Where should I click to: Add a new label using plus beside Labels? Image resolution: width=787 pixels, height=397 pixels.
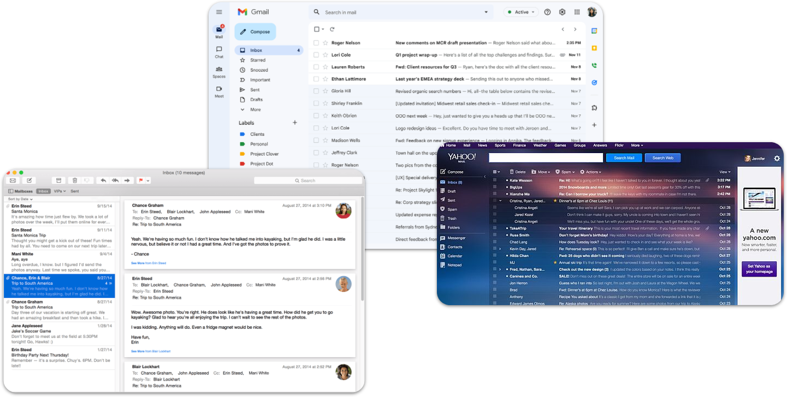click(295, 122)
